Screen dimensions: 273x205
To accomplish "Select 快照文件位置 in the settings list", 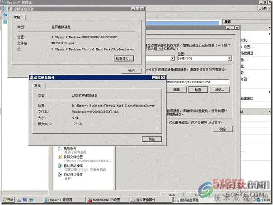I will tap(73, 157).
